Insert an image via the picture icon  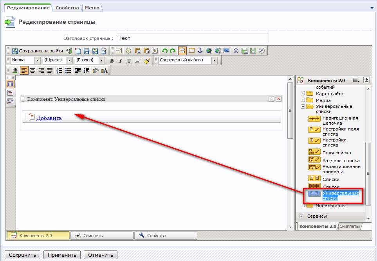227,51
